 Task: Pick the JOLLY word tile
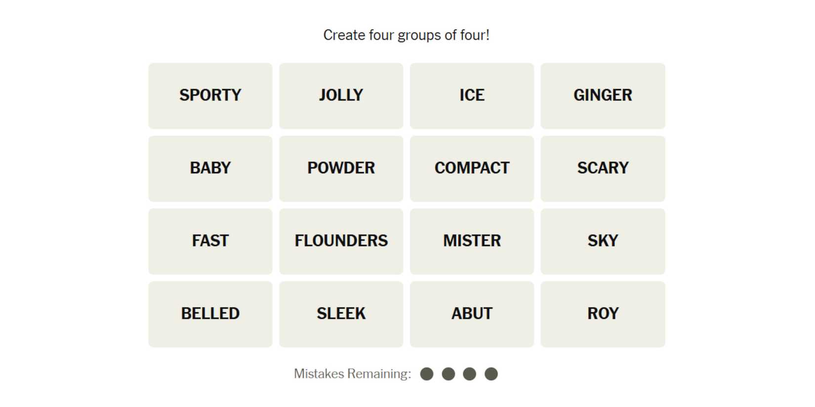[341, 95]
